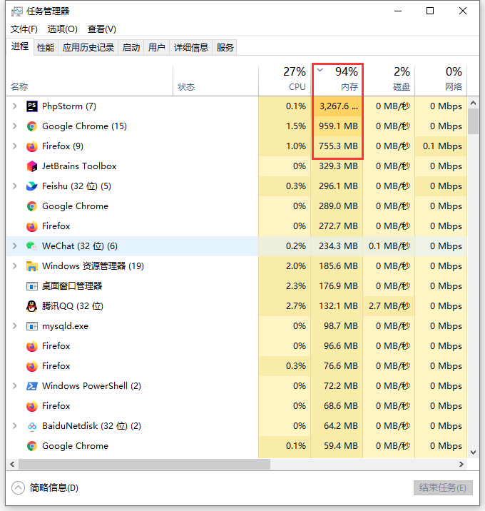Click the Firefox (9) process icon
485x511 pixels.
(x=32, y=146)
